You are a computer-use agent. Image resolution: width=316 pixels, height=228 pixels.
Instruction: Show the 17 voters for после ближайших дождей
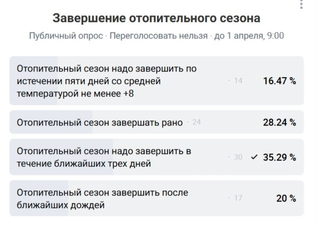tap(238, 198)
